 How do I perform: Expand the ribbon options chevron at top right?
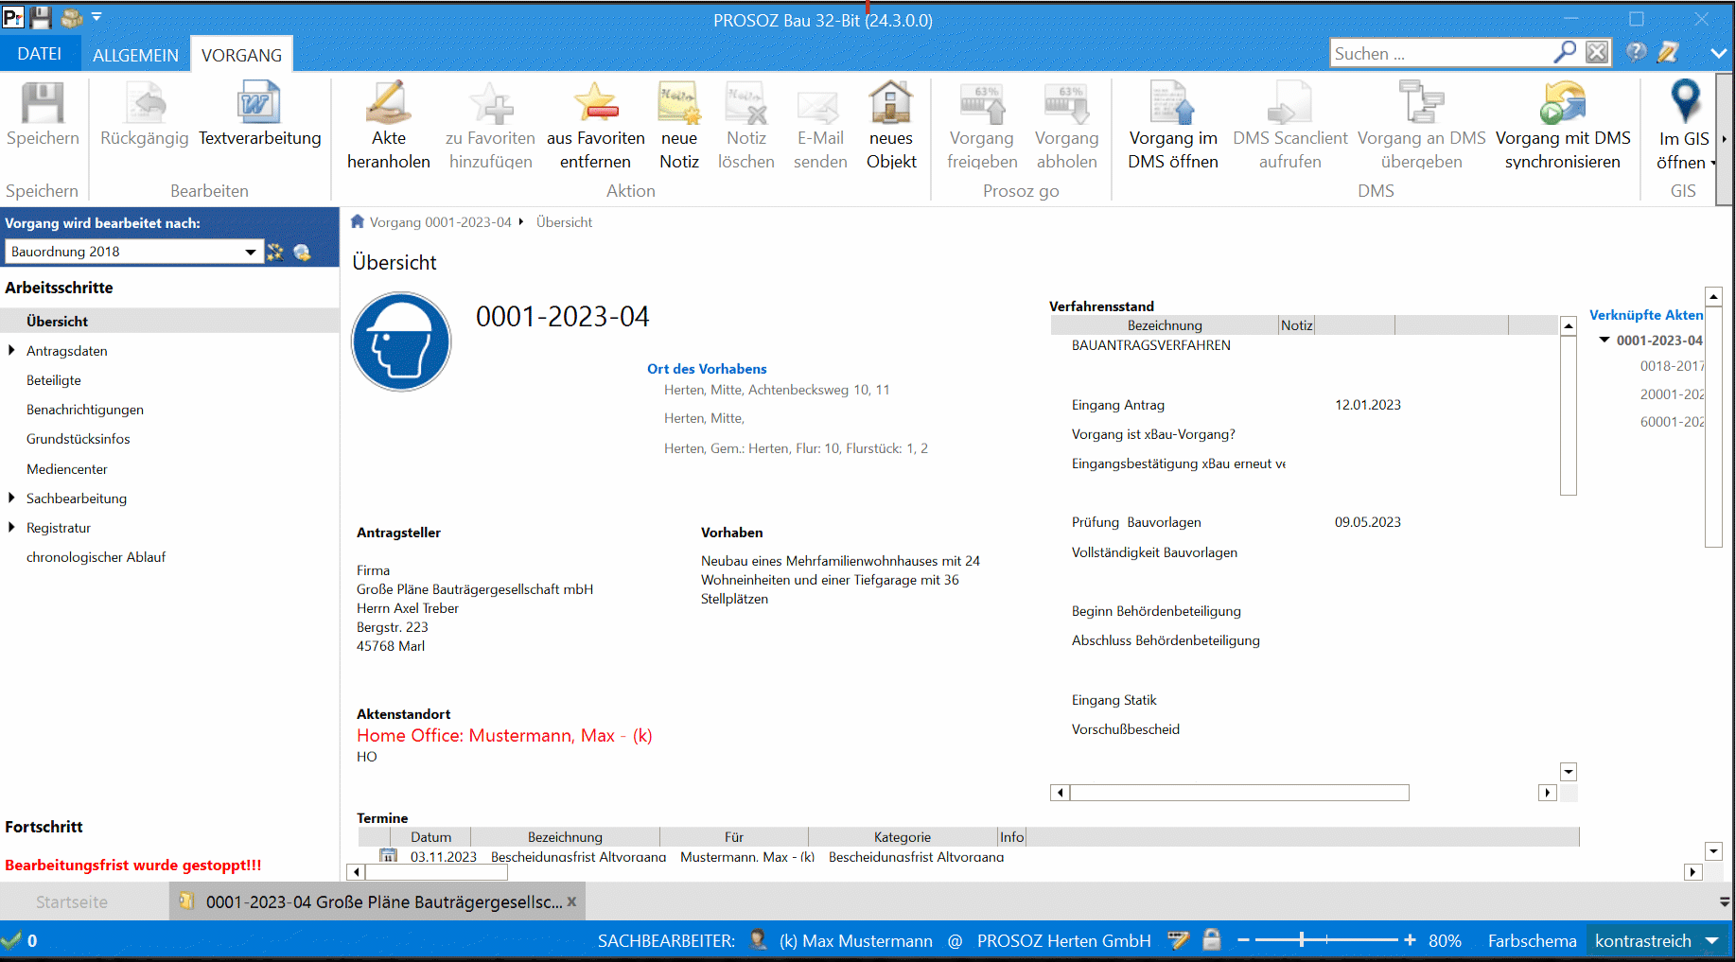[x=1718, y=53]
